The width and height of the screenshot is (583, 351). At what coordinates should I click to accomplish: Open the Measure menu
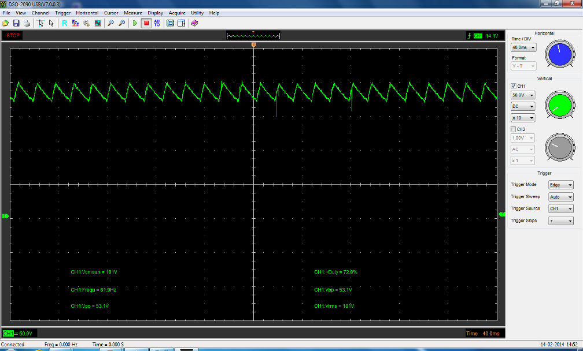point(133,13)
